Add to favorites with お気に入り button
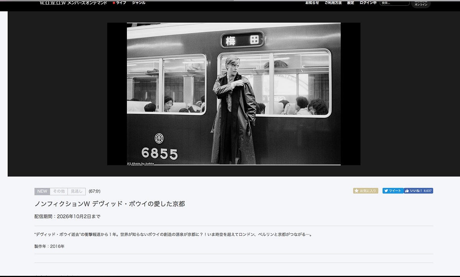The height and width of the screenshot is (277, 460). click(366, 191)
